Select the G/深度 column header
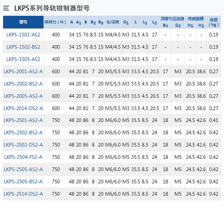The height and width of the screenshot is (210, 224). (113, 22)
